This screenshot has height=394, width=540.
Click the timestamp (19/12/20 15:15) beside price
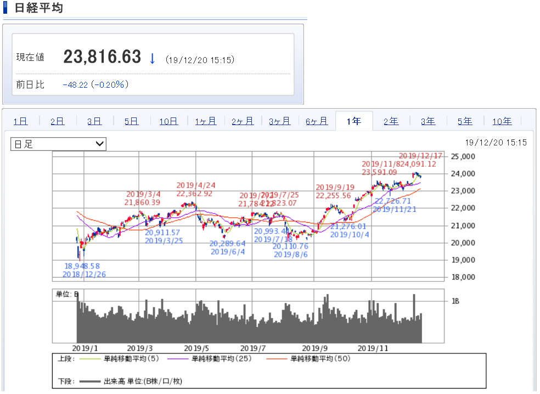pos(200,60)
